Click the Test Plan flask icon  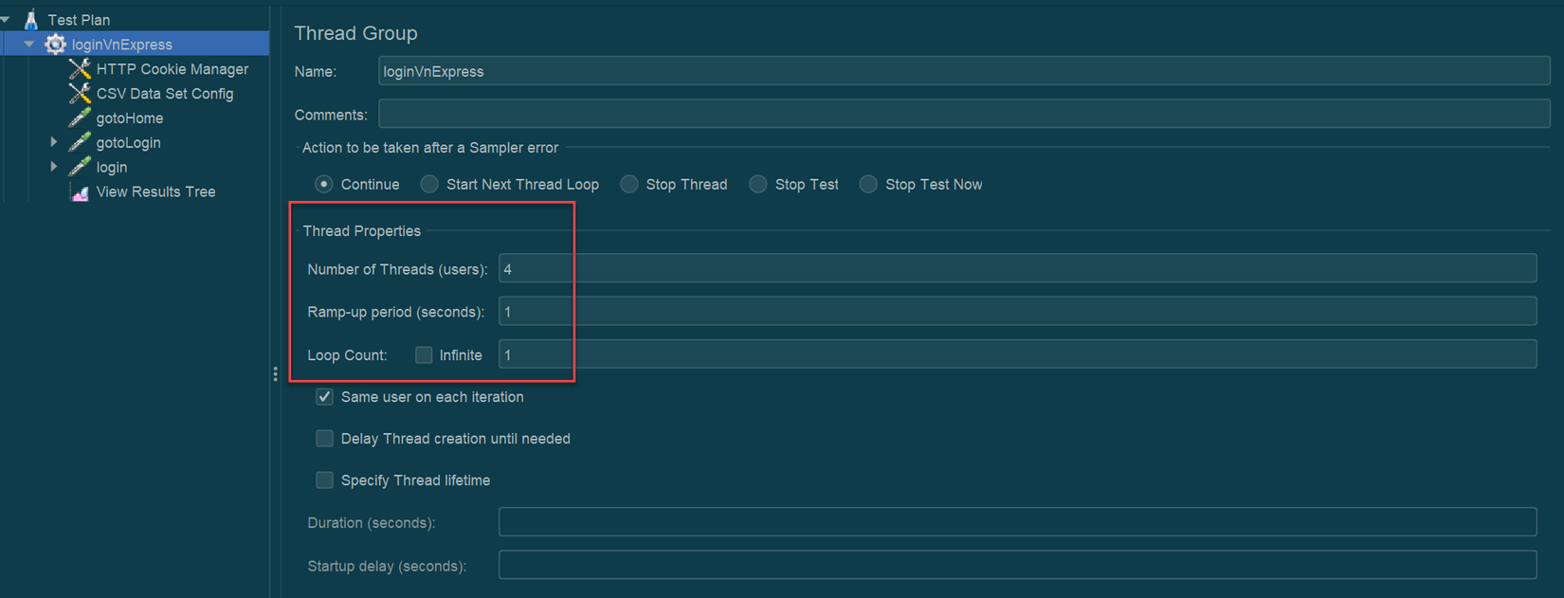click(31, 19)
